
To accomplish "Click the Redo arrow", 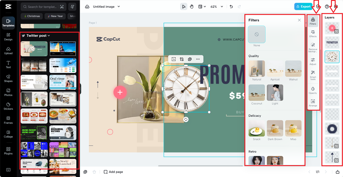I will (239, 7).
